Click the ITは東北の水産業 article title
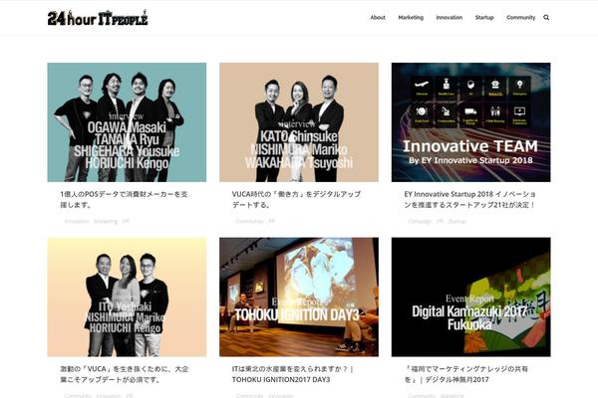This screenshot has width=598, height=398. coord(293,374)
